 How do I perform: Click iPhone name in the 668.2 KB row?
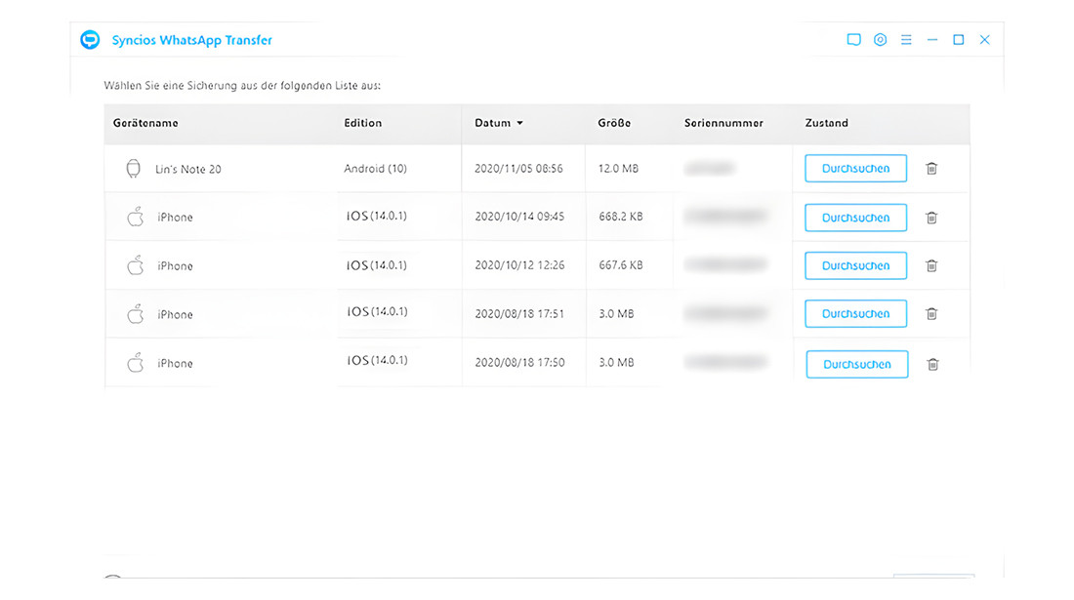[x=175, y=217]
